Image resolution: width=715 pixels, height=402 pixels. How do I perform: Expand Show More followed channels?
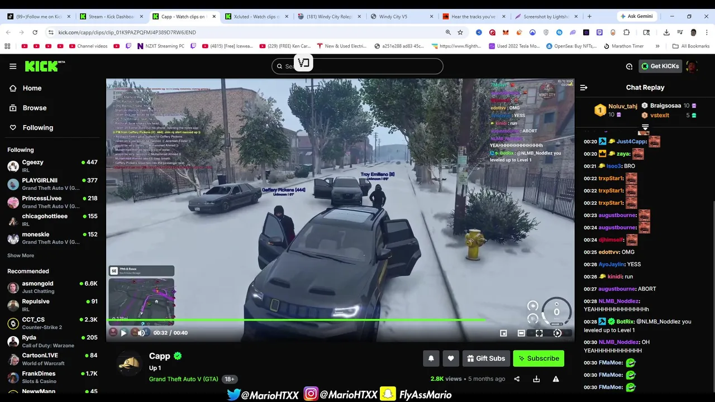click(21, 256)
